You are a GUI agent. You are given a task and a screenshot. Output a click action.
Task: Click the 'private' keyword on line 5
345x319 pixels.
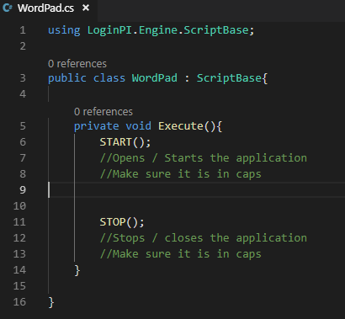click(96, 126)
